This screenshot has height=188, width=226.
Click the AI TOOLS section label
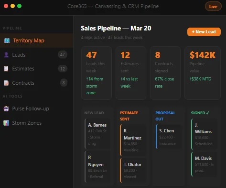12,96
